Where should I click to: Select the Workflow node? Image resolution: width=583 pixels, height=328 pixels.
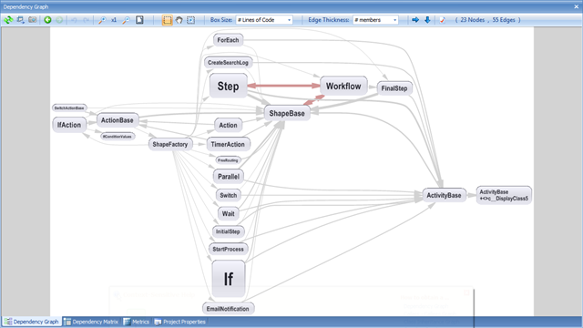(x=343, y=87)
